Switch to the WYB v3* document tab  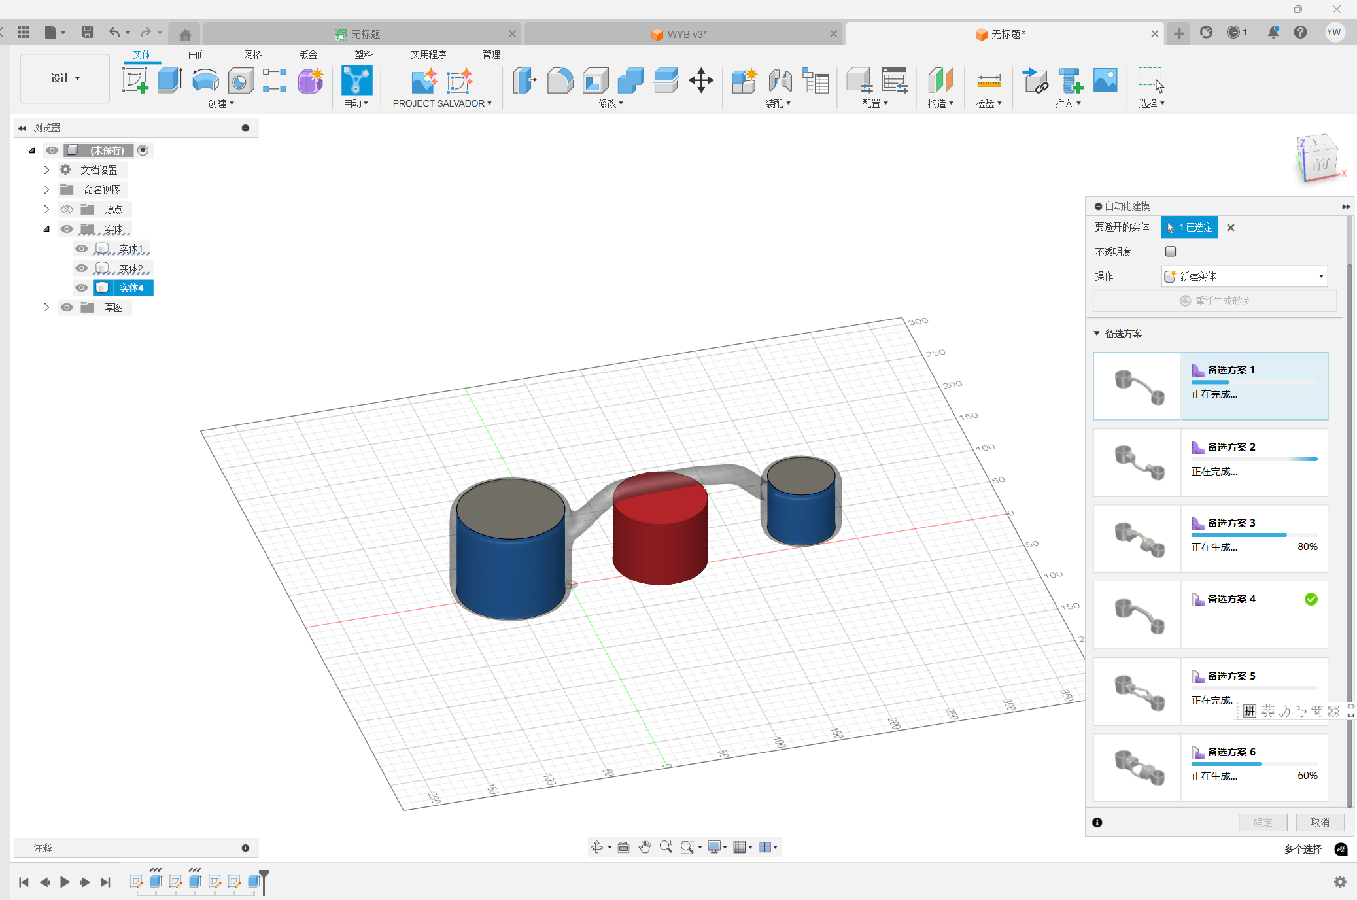coord(683,34)
